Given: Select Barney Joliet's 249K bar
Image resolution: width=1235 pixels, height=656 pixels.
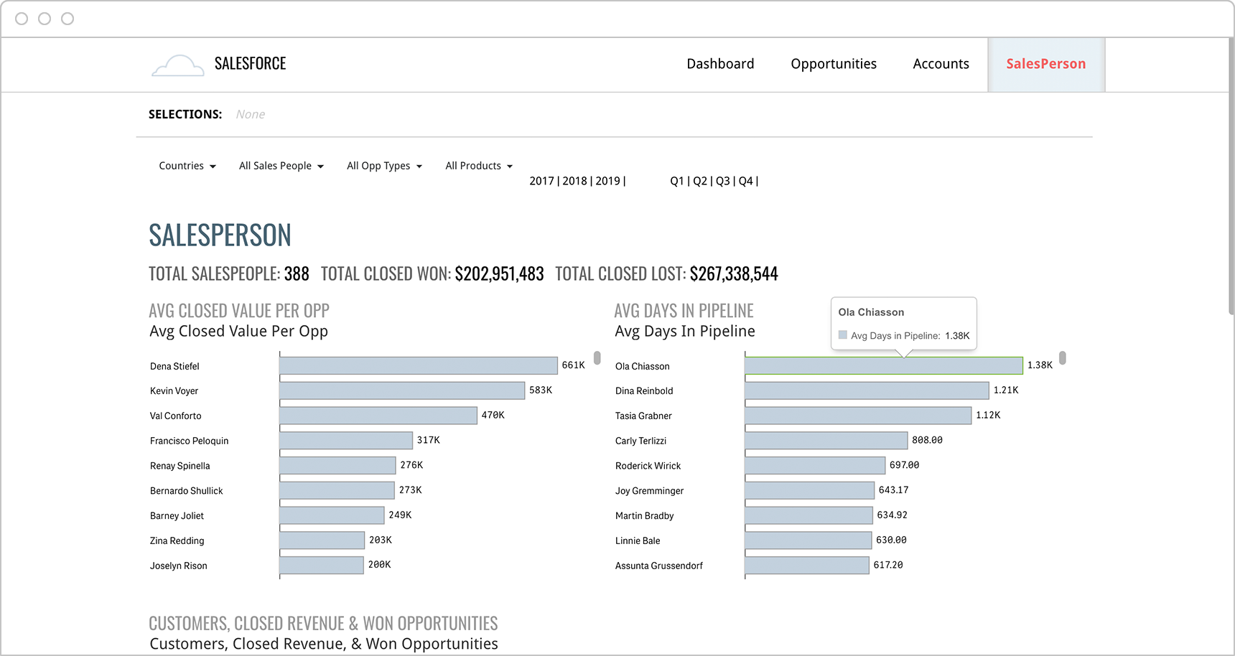Looking at the screenshot, I should coord(332,515).
